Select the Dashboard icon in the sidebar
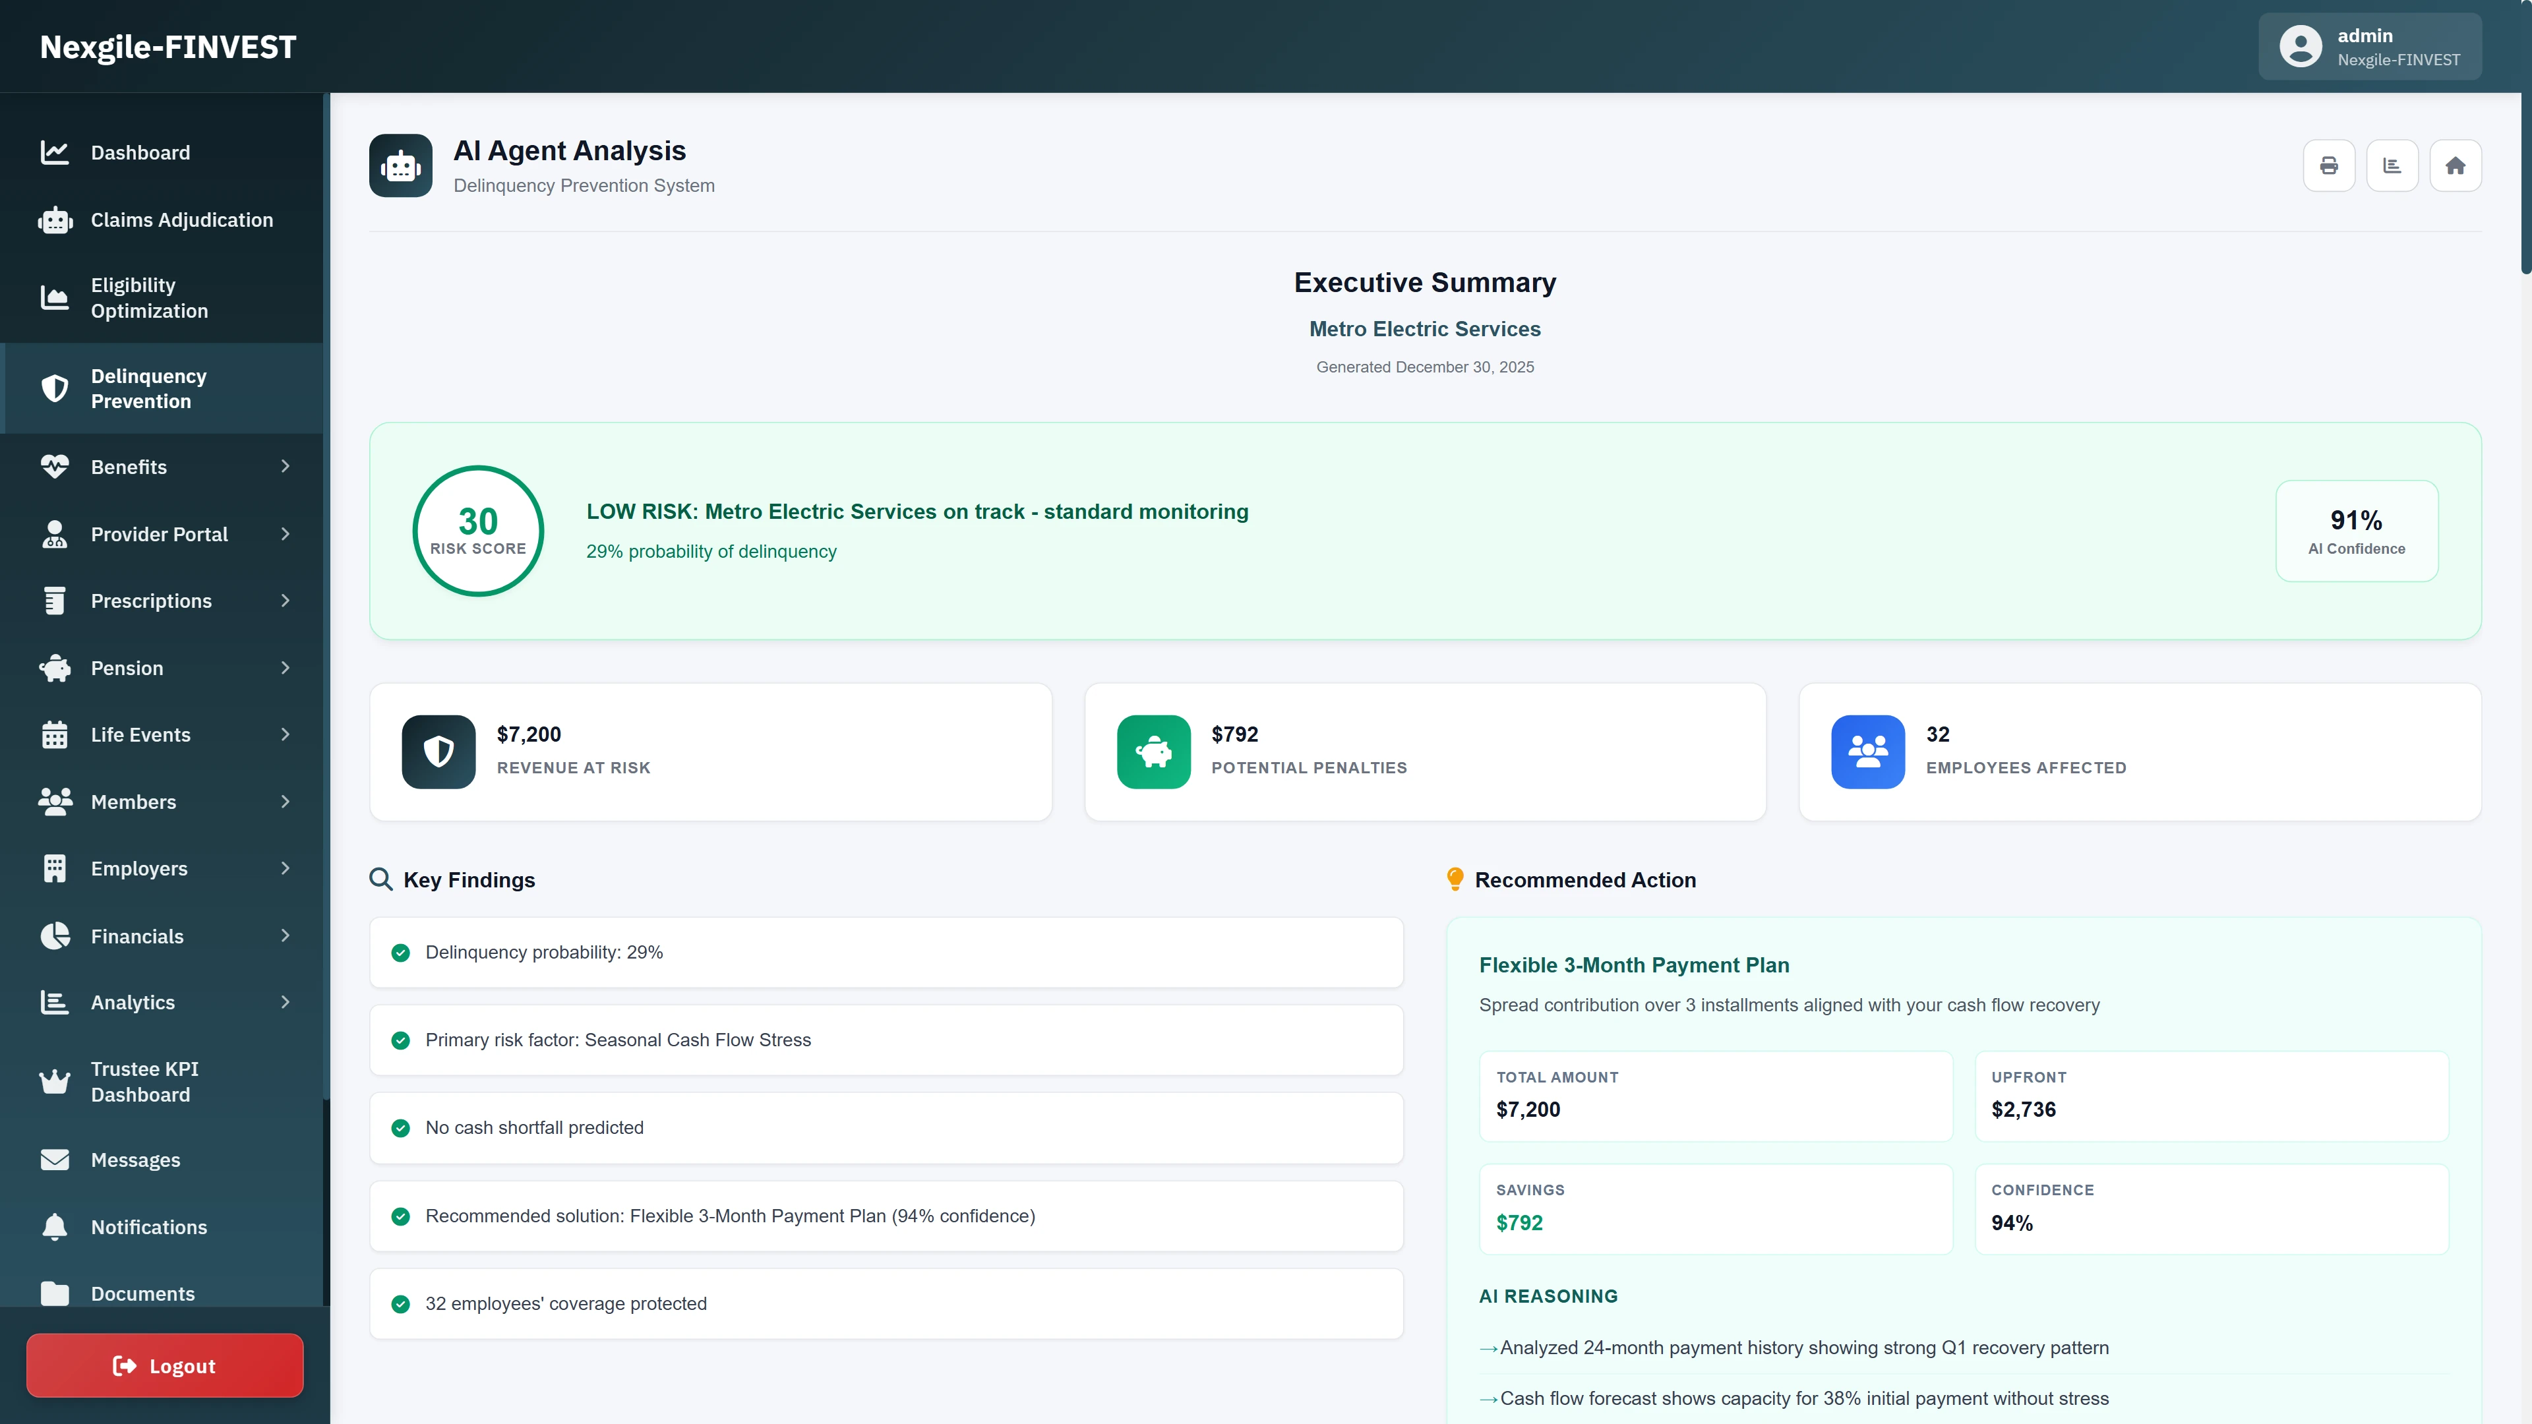Screen dimensions: 2532x1424 click(x=54, y=152)
